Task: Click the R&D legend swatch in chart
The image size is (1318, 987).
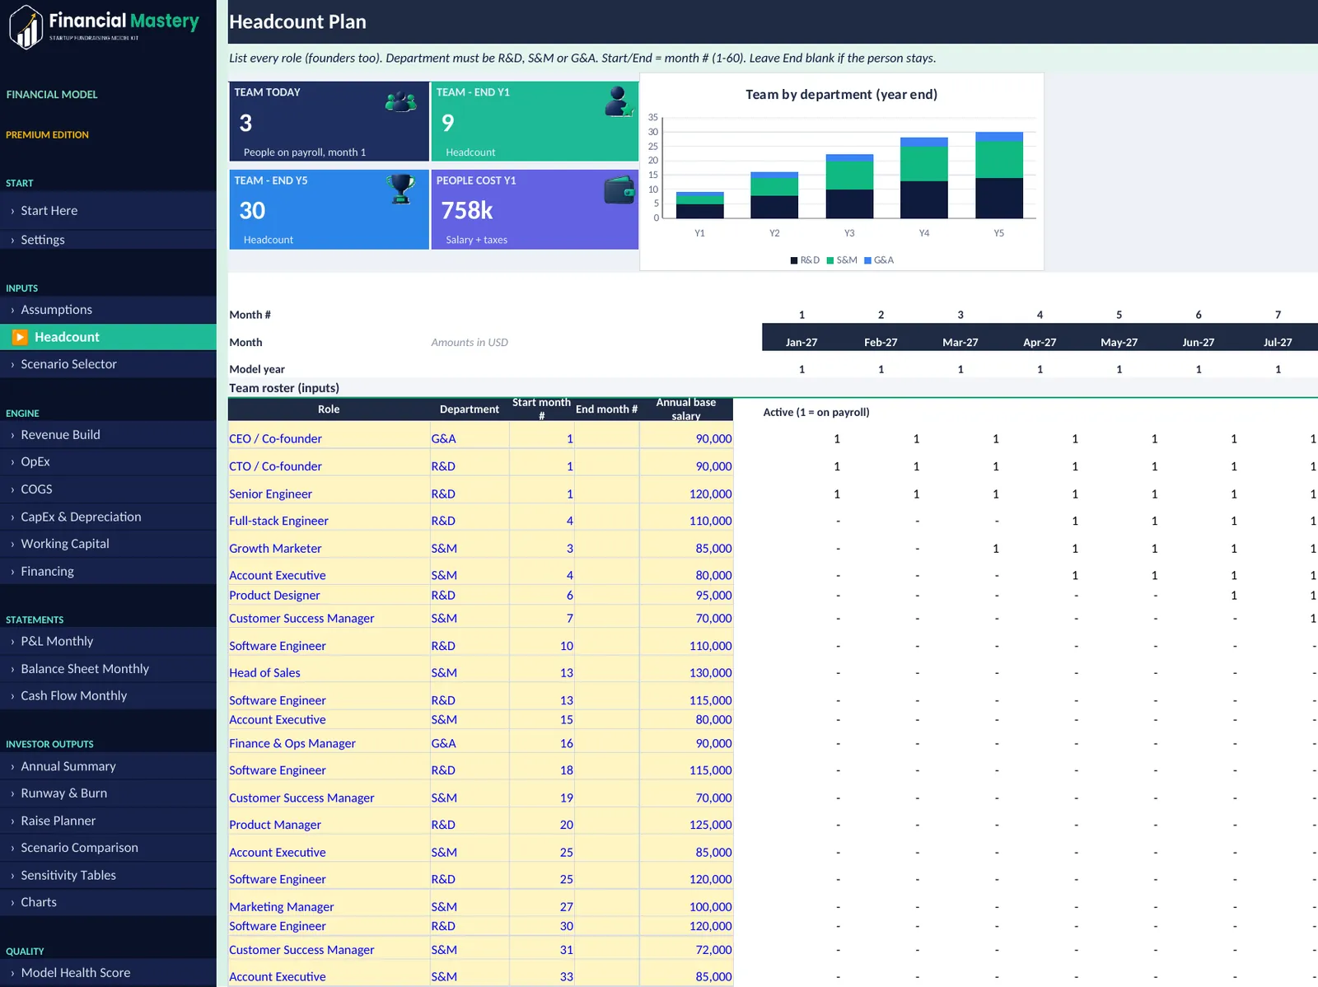Action: tap(794, 260)
